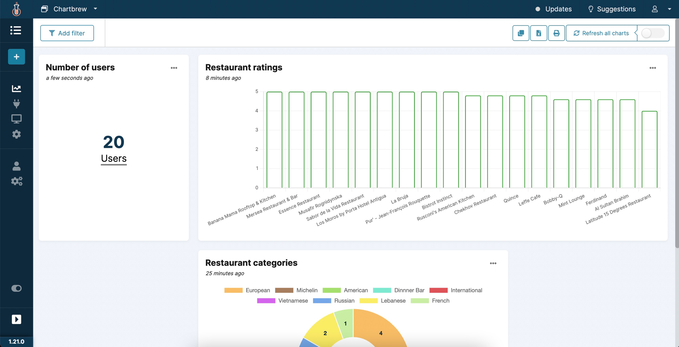Click the Add filter button
Viewport: 679px width, 347px height.
[67, 33]
